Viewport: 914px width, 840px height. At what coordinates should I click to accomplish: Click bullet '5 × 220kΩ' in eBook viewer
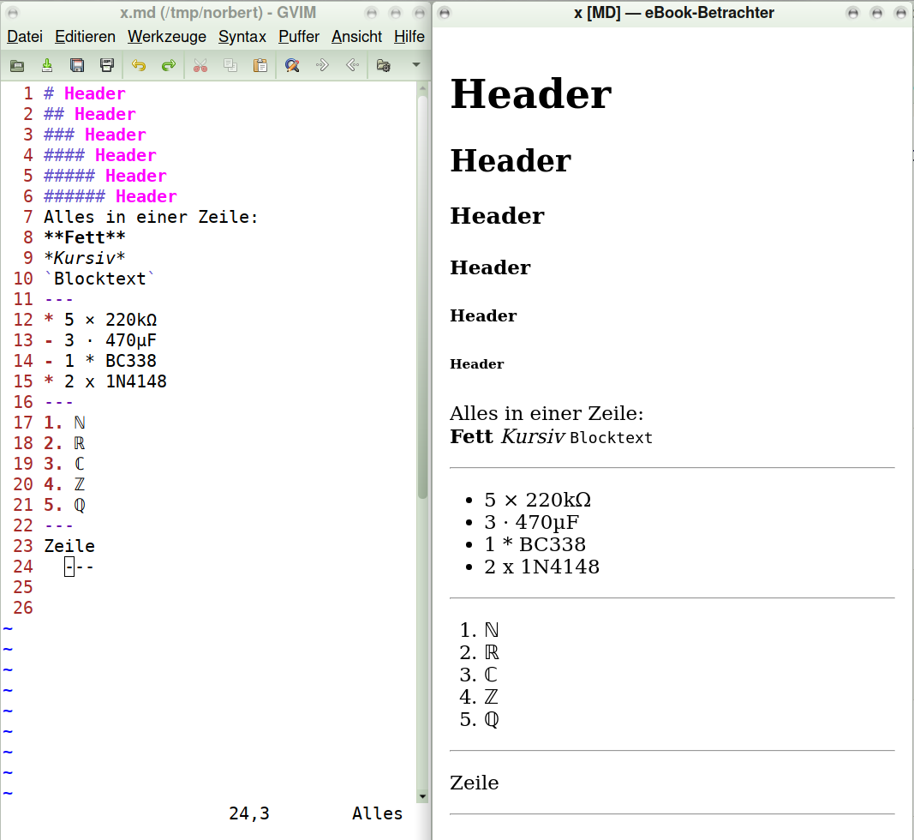tap(537, 500)
